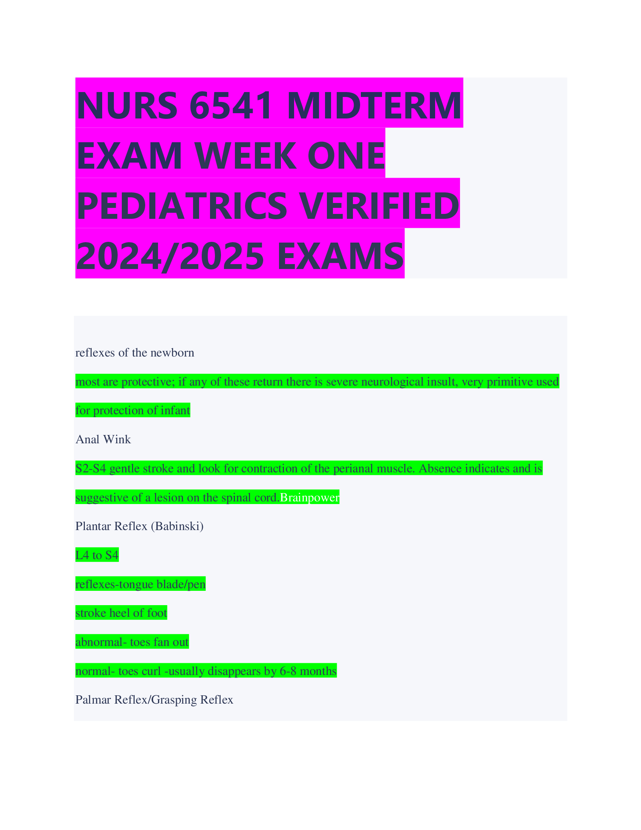Click the 'Anal Wink' term
The image size is (641, 830).
103,439
